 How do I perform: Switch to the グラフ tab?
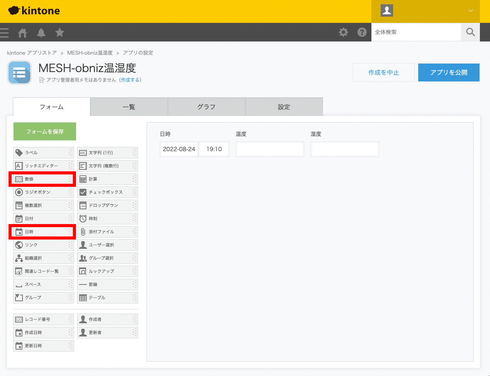(x=207, y=107)
